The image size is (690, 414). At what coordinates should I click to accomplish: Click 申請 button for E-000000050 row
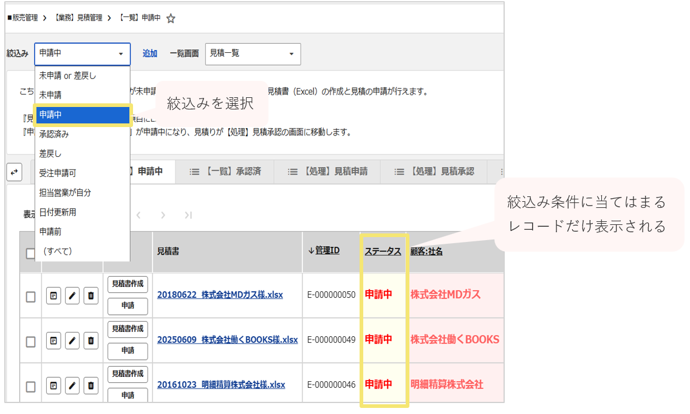(128, 306)
